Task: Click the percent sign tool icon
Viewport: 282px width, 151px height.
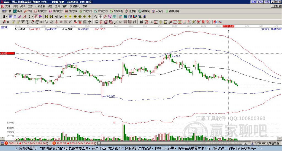Action: click(151, 22)
